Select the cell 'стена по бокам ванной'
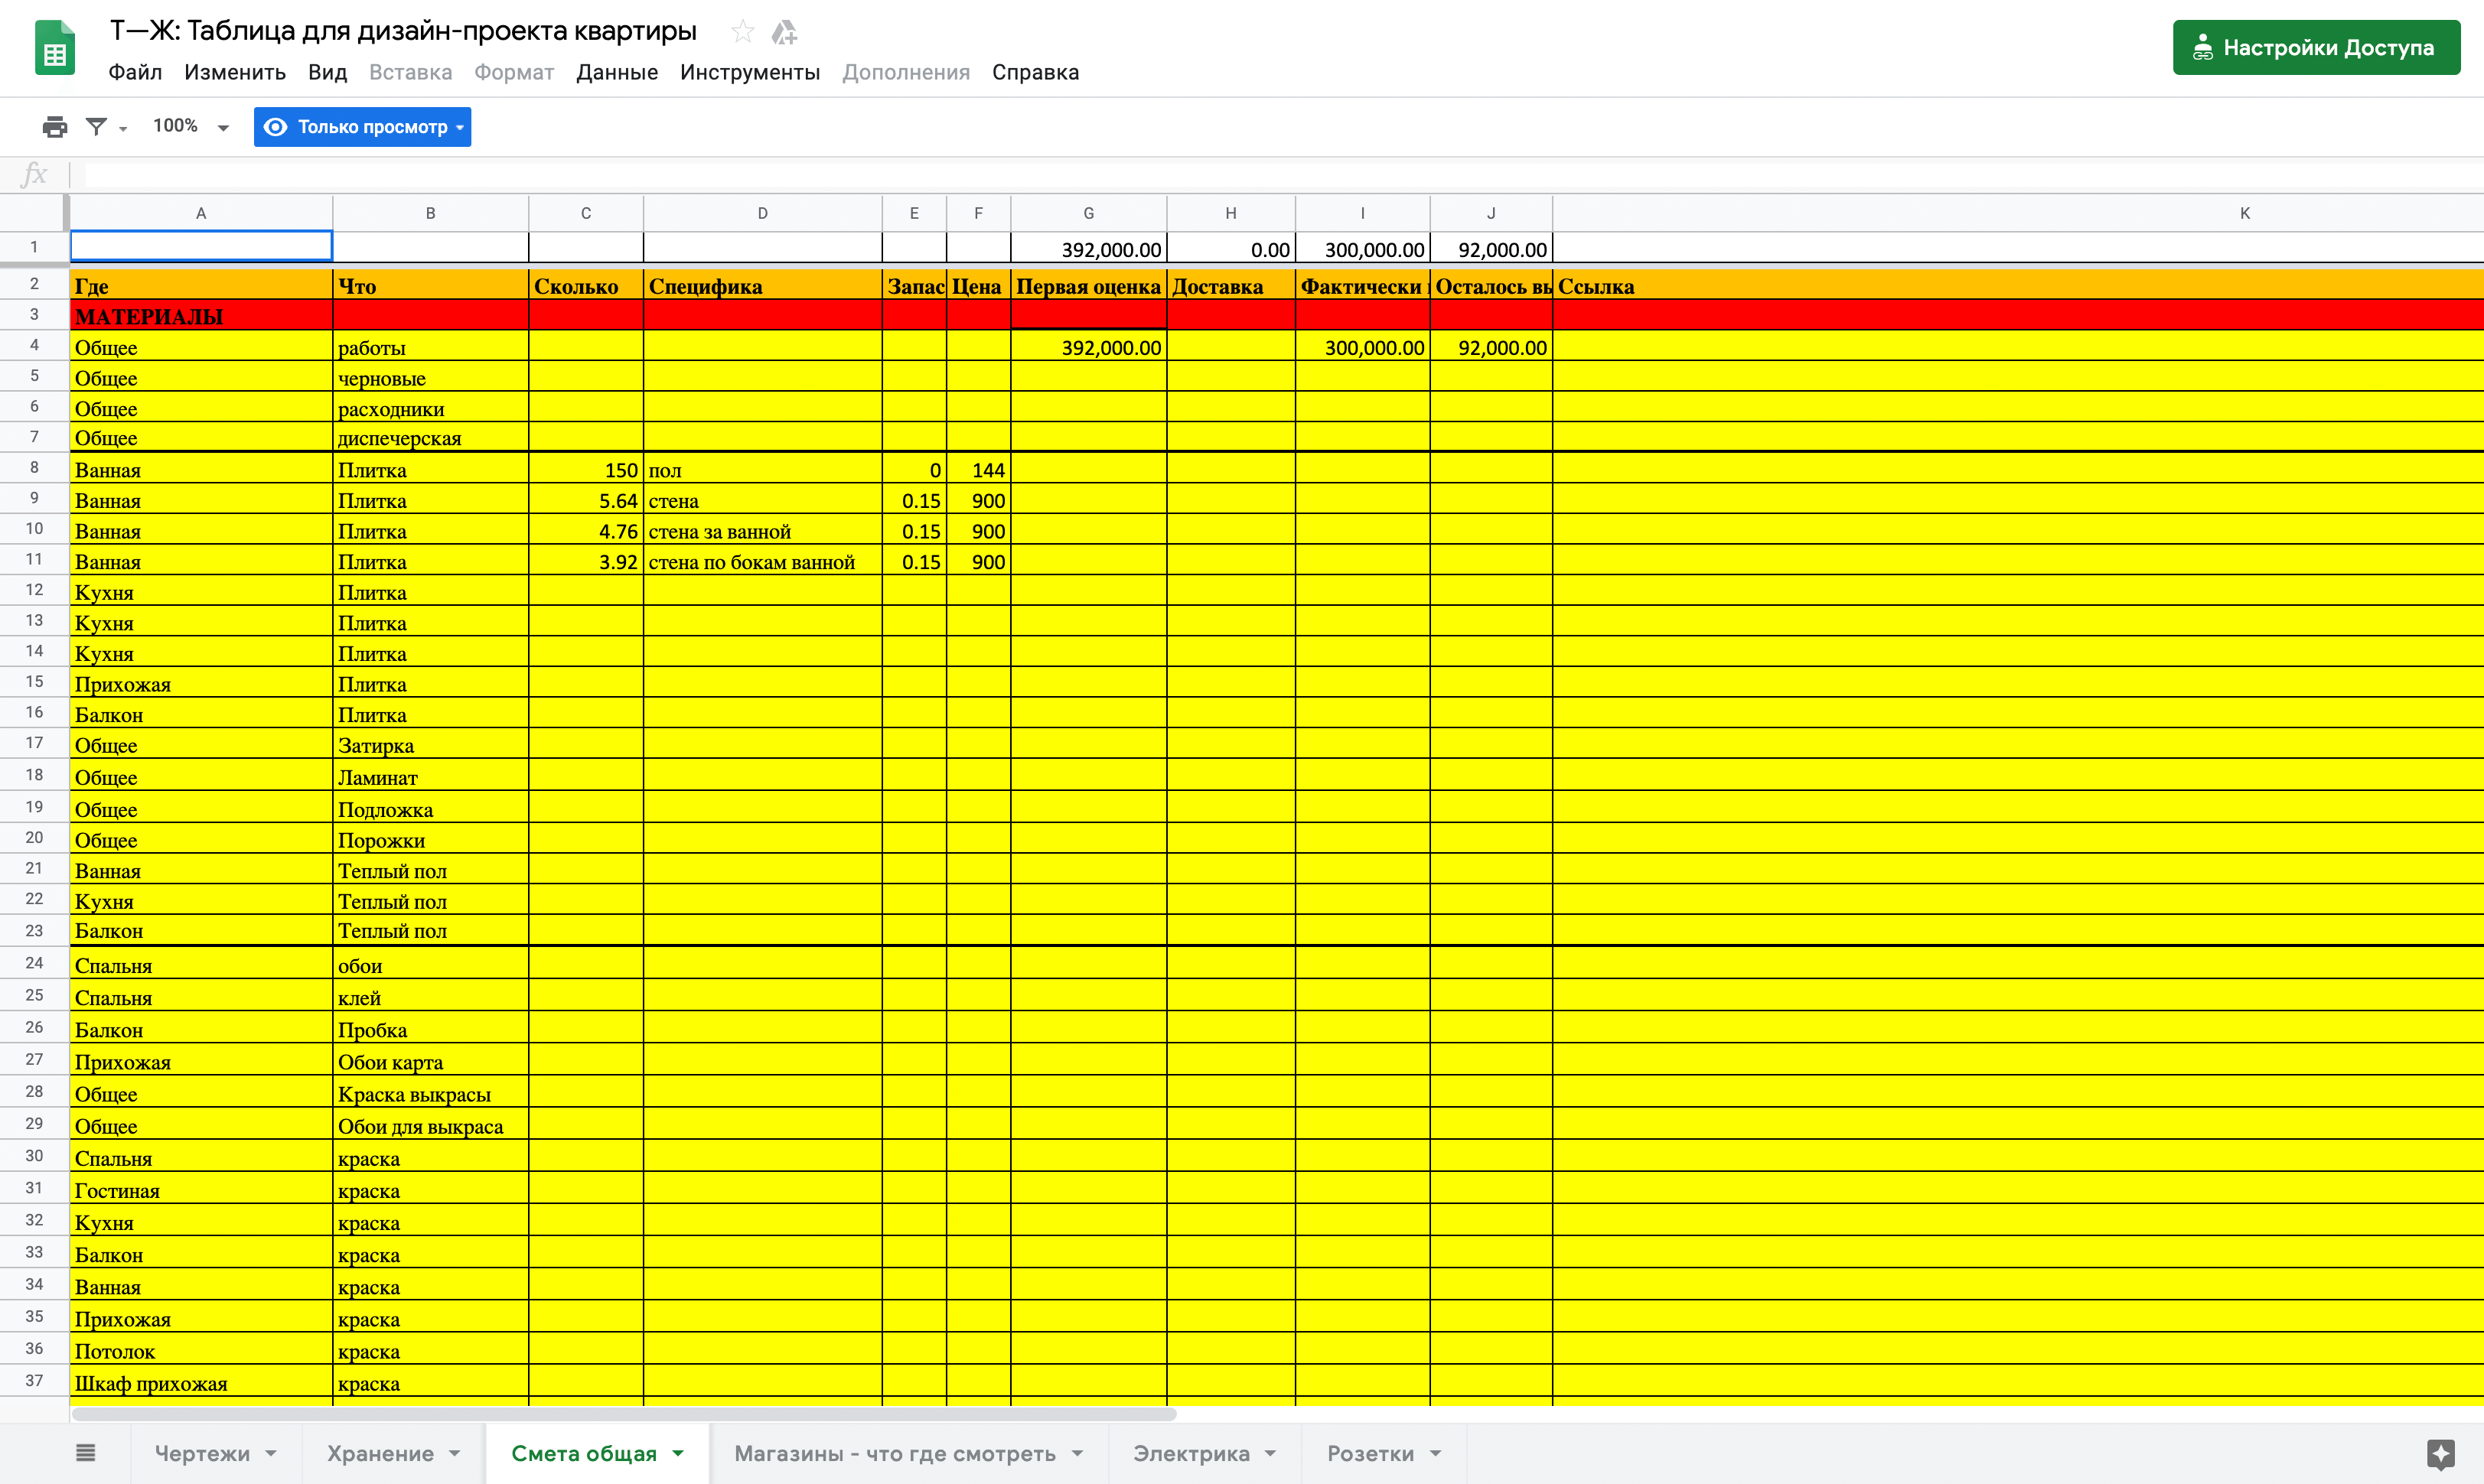 pos(762,561)
